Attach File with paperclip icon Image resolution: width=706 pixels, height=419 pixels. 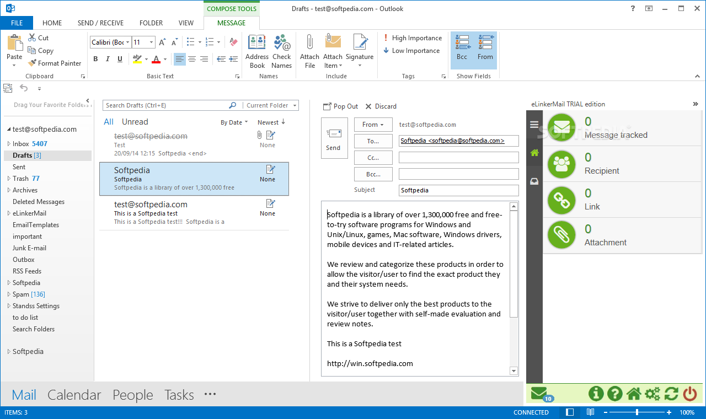tap(309, 51)
